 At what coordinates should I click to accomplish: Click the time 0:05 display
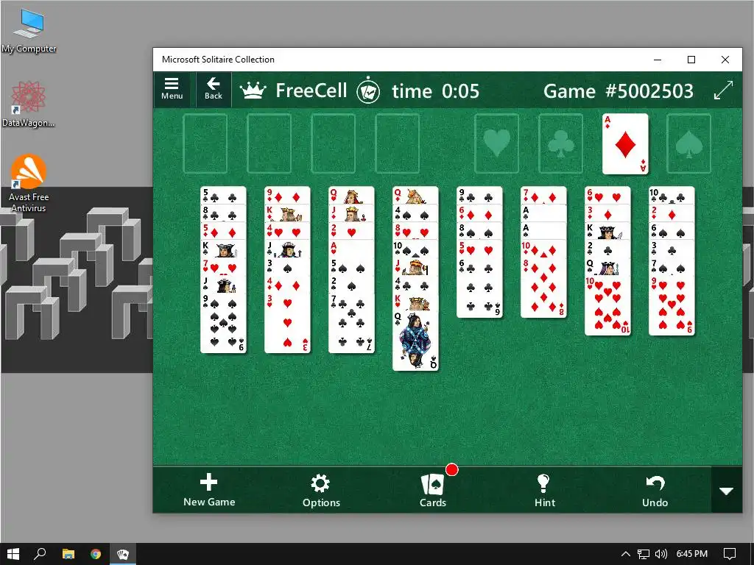coord(436,90)
